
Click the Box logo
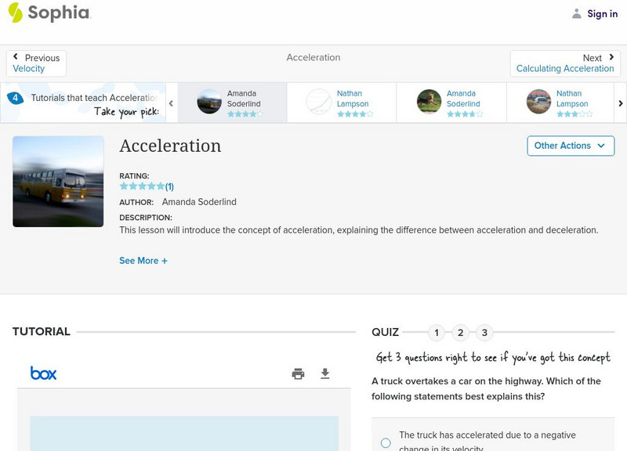(44, 373)
